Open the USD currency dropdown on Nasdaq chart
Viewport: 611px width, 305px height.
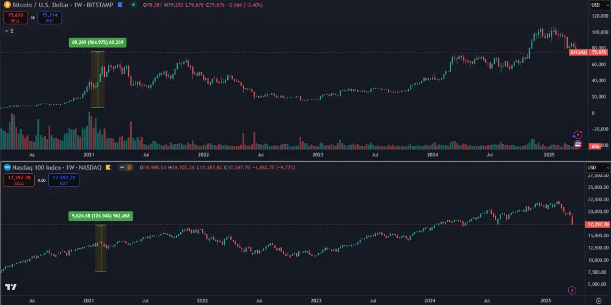click(598, 167)
